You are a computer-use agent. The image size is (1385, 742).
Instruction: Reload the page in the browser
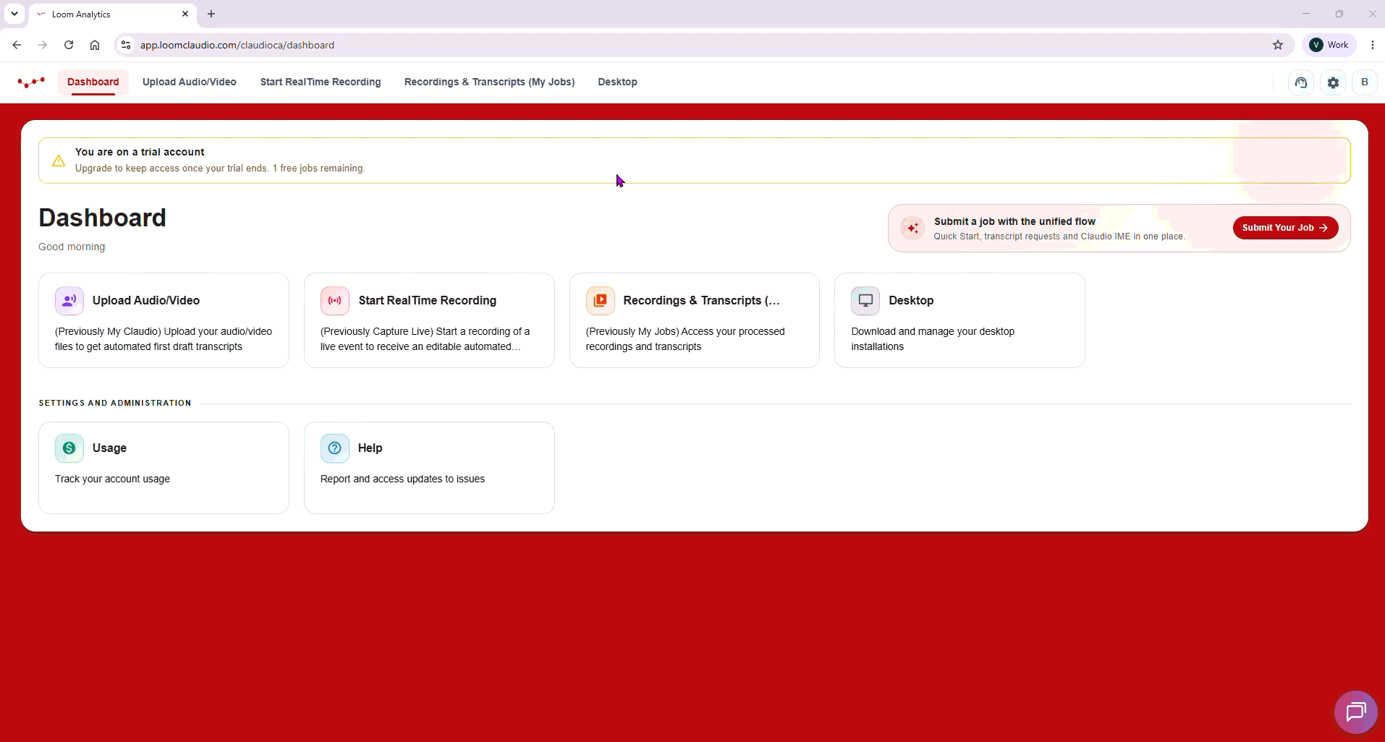coord(69,45)
